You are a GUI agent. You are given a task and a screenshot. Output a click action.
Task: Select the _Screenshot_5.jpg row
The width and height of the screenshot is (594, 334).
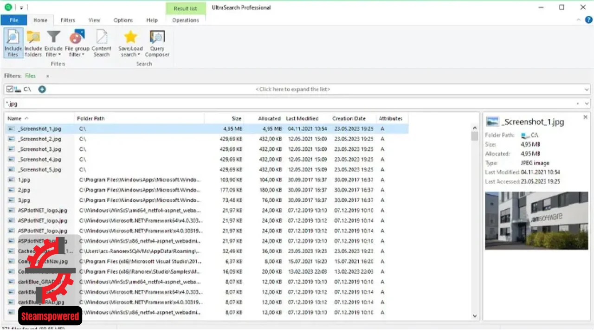pos(207,170)
